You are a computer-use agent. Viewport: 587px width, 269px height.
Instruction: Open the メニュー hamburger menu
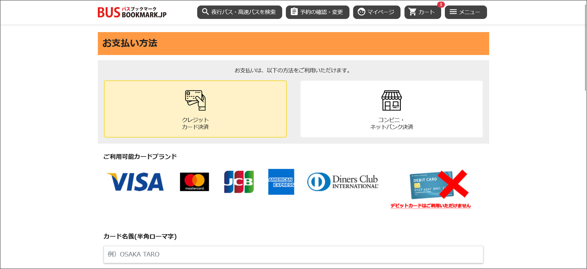(466, 12)
